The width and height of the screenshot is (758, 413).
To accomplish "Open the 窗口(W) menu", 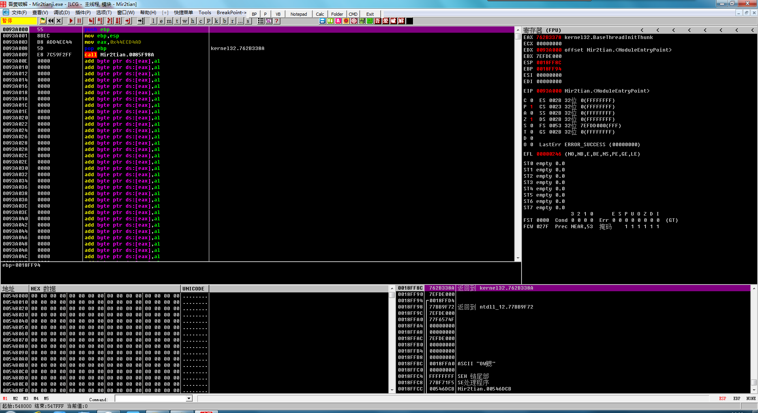I will point(126,13).
